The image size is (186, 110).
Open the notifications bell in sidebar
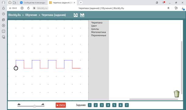coord(3,8)
